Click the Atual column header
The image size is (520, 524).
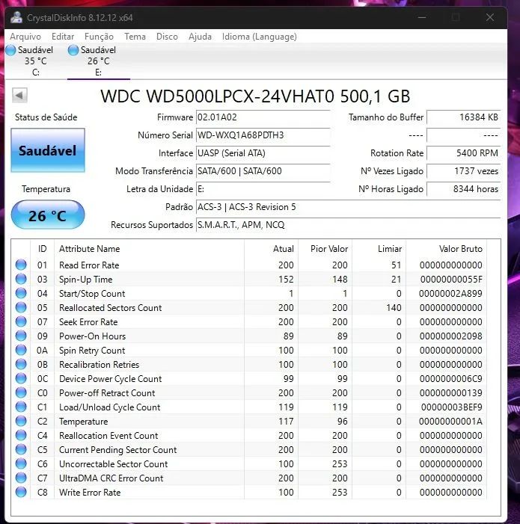pyautogui.click(x=271, y=249)
